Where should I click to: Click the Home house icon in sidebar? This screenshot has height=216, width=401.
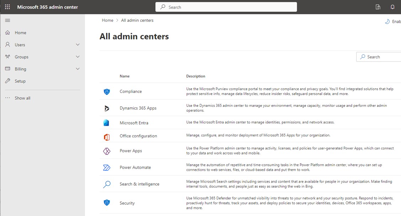tap(8, 32)
